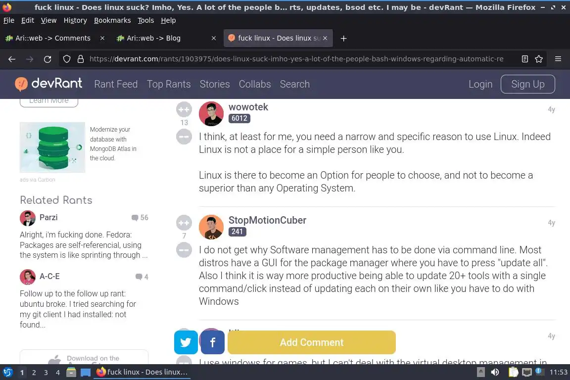Viewport: 570px width, 380px height.
Task: Open A-C-E's ubuntu broke rant text
Action: click(x=78, y=309)
